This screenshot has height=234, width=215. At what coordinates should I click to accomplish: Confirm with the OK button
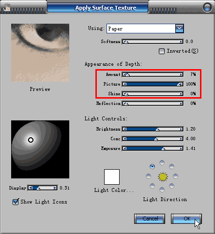point(186,219)
